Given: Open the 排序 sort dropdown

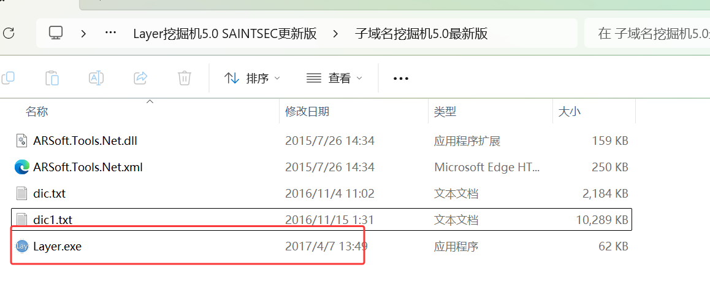Looking at the screenshot, I should 252,79.
